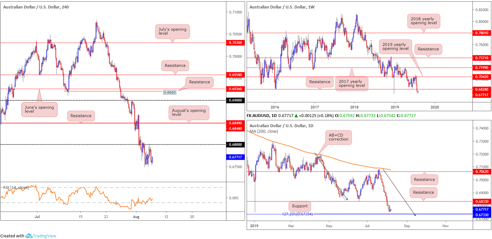492x239 pixels.
Task: Click 'Resistance' callout left of 2017 yearly label
Action: tap(320, 82)
